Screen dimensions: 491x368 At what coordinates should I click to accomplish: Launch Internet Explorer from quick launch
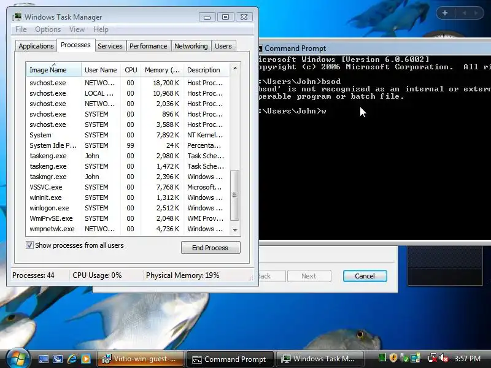(72, 359)
